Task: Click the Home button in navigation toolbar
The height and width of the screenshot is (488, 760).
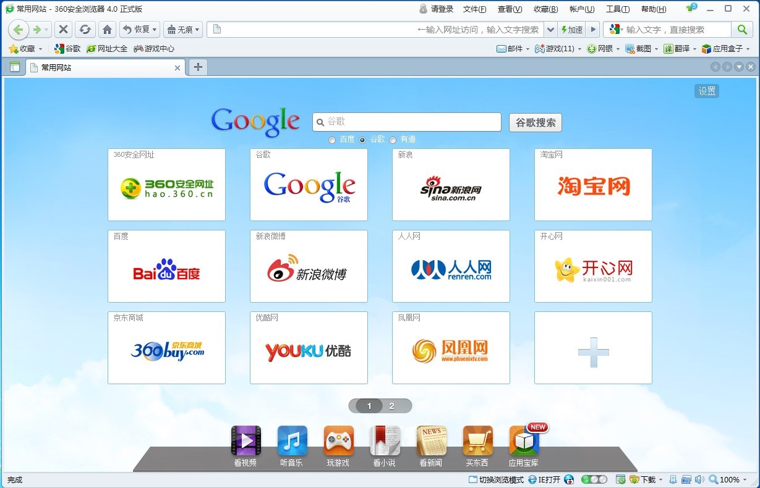Action: pos(107,30)
